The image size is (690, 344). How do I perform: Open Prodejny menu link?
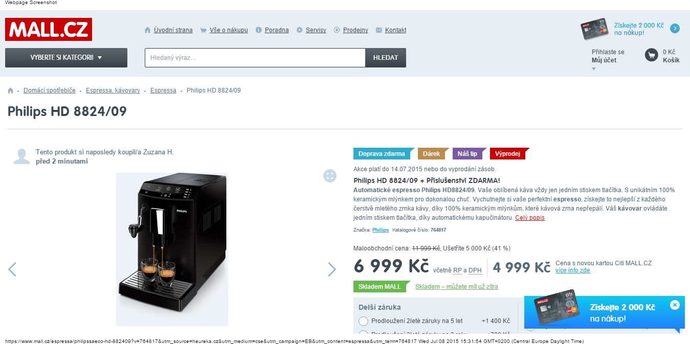click(x=355, y=30)
